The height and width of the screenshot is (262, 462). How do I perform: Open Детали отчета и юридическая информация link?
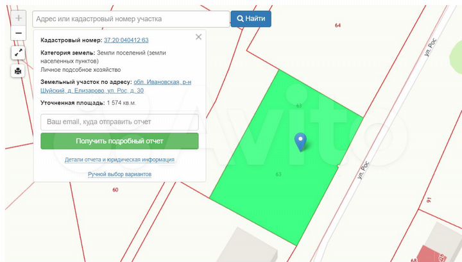(x=119, y=160)
